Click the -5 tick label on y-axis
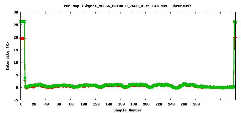Image resolution: width=241 pixels, height=113 pixels. point(16,100)
